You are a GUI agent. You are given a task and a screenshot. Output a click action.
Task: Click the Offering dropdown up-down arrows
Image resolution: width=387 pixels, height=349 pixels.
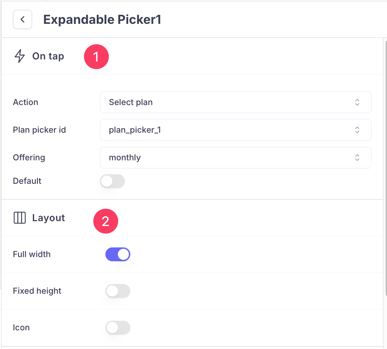point(357,158)
